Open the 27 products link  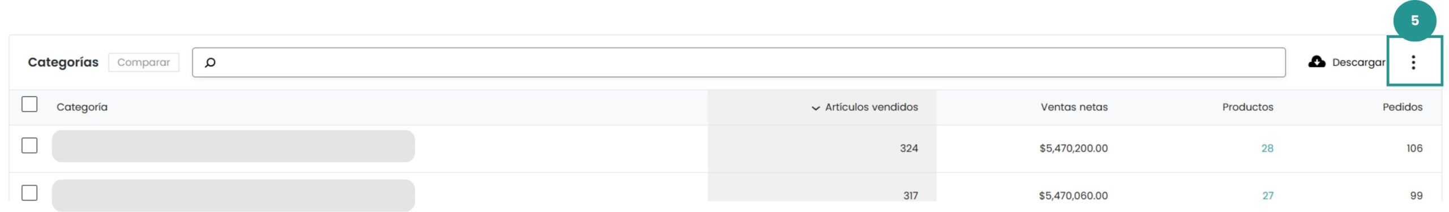tap(1267, 196)
